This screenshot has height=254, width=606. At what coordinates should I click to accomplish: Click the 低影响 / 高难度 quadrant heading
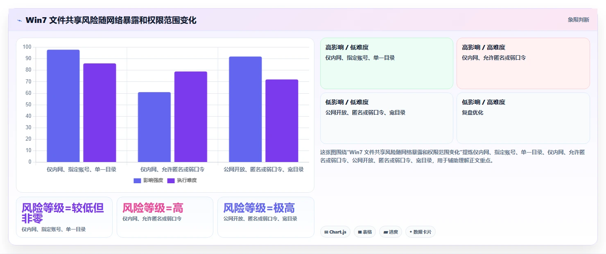(484, 102)
